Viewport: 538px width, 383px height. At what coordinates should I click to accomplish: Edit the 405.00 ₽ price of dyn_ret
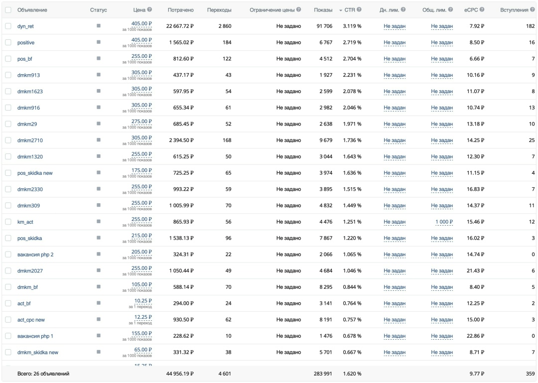click(x=141, y=23)
